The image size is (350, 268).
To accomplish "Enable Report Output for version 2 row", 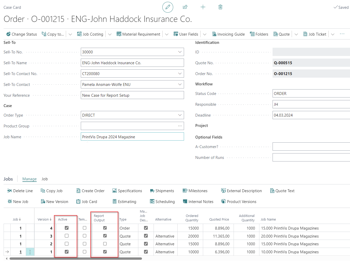I will pyautogui.click(x=105, y=244).
